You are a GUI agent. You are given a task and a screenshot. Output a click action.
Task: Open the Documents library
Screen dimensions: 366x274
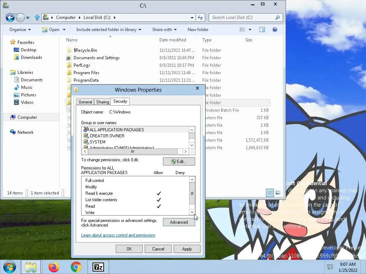(32, 80)
